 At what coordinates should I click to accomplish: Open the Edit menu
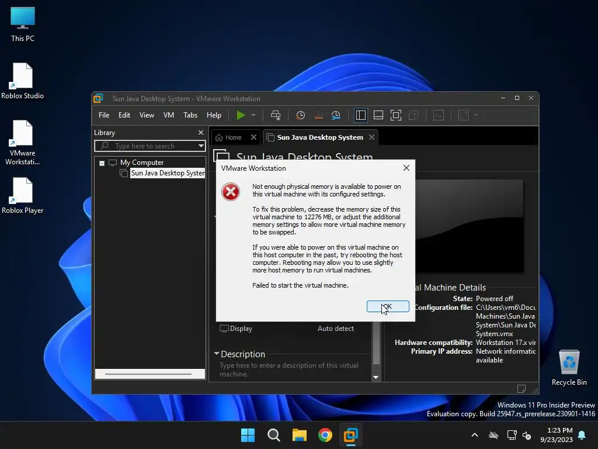coord(124,115)
